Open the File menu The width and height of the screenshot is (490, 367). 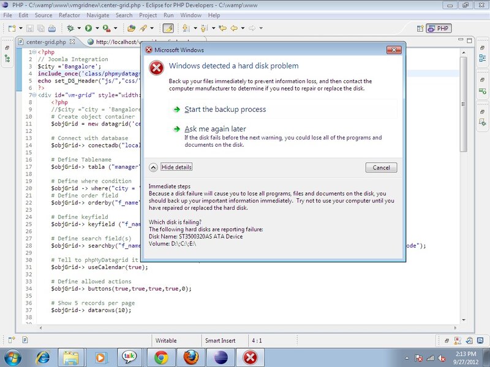[x=8, y=15]
